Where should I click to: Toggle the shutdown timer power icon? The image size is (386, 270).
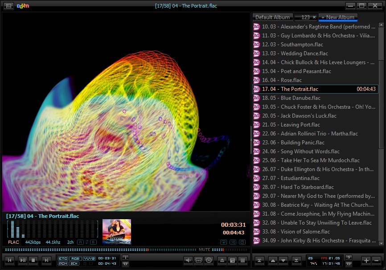[x=242, y=242]
